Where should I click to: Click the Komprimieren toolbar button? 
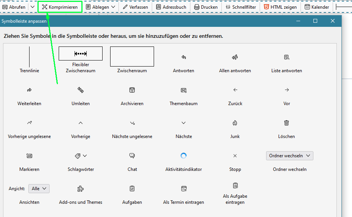click(60, 7)
